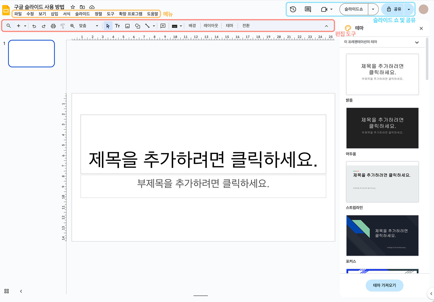Click the 테마 가져오기 button
Viewport: 434px width, 302px height.
(x=385, y=285)
